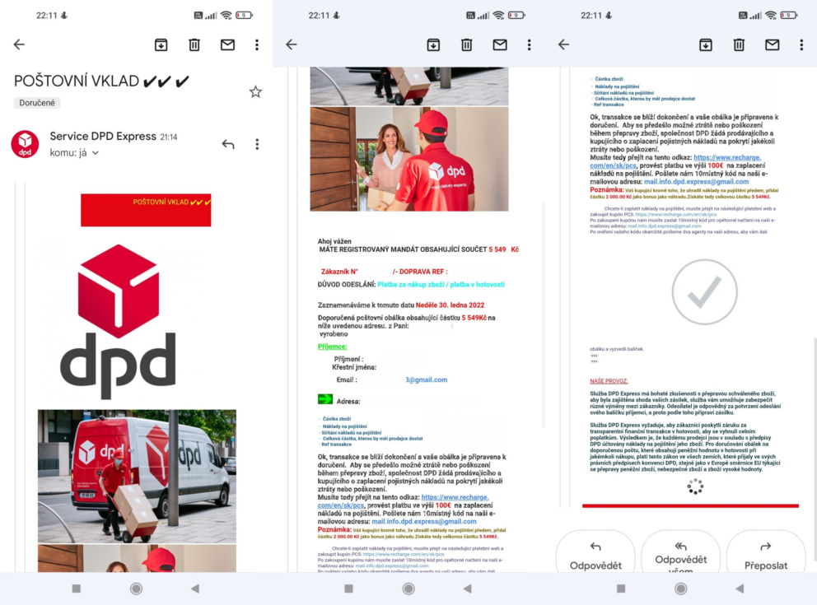Mark as unread in the middle screenshot
The height and width of the screenshot is (605, 817).
[500, 44]
